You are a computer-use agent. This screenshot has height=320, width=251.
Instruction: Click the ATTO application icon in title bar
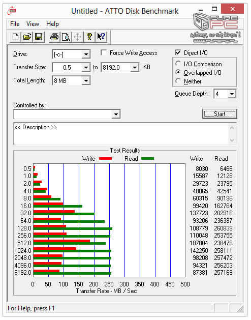12,11
